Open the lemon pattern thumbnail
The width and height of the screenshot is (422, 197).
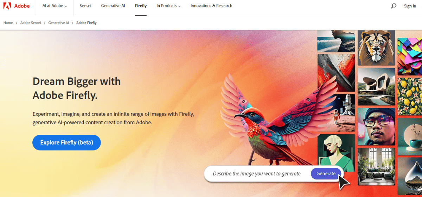point(410,96)
